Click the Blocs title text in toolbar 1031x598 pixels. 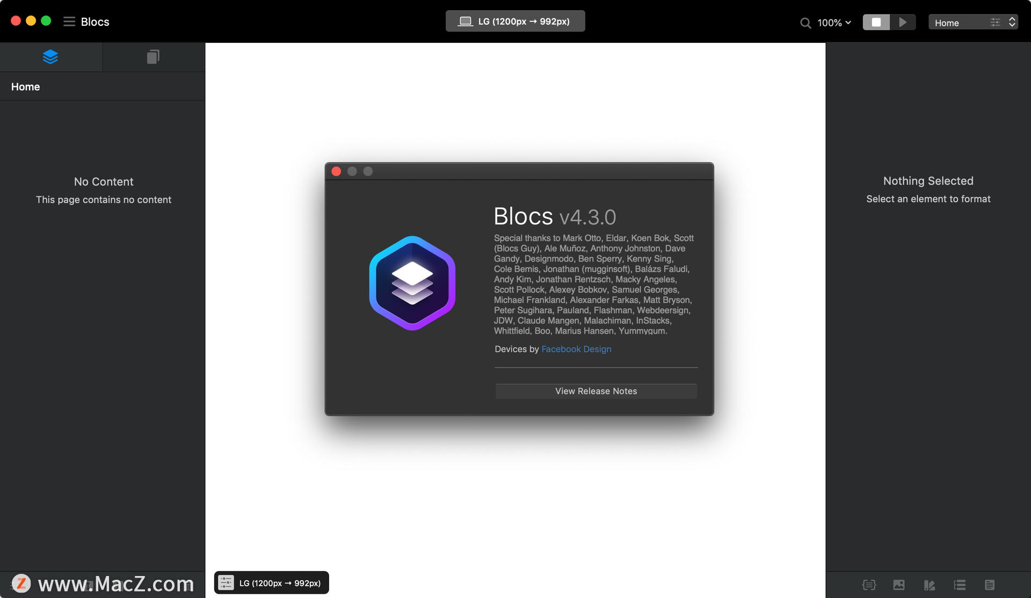(x=95, y=22)
